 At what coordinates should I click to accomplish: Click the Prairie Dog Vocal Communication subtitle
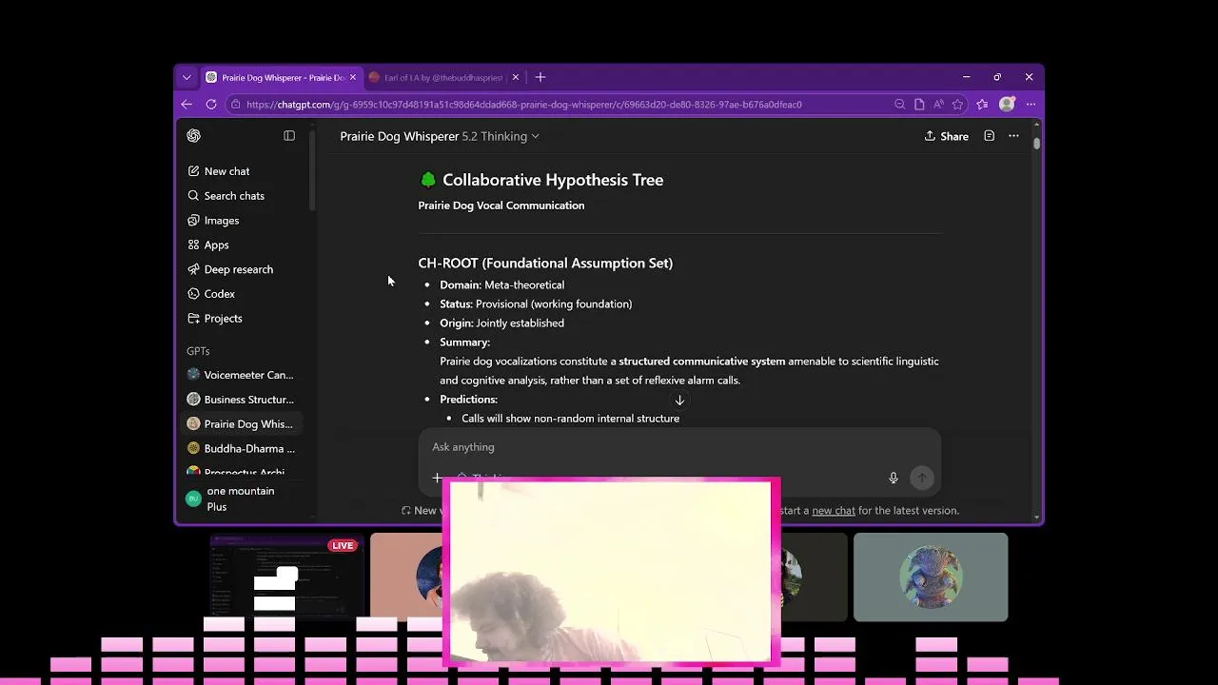(501, 205)
